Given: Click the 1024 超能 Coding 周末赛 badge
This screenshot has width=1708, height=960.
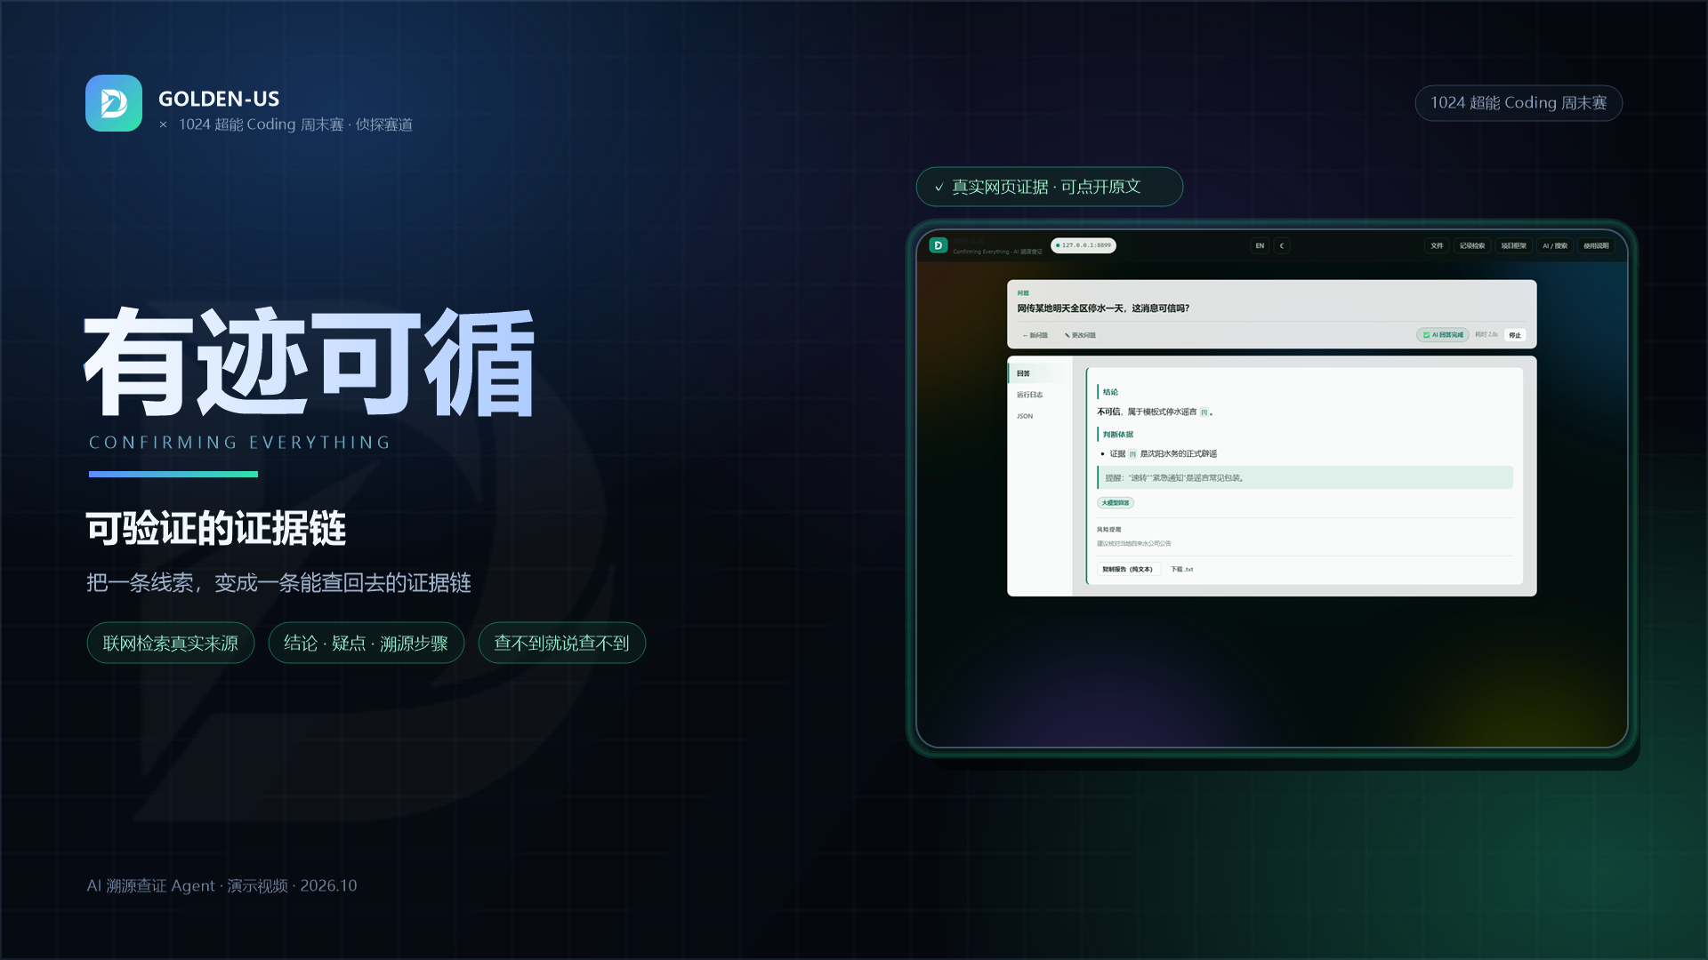Looking at the screenshot, I should click(x=1519, y=103).
